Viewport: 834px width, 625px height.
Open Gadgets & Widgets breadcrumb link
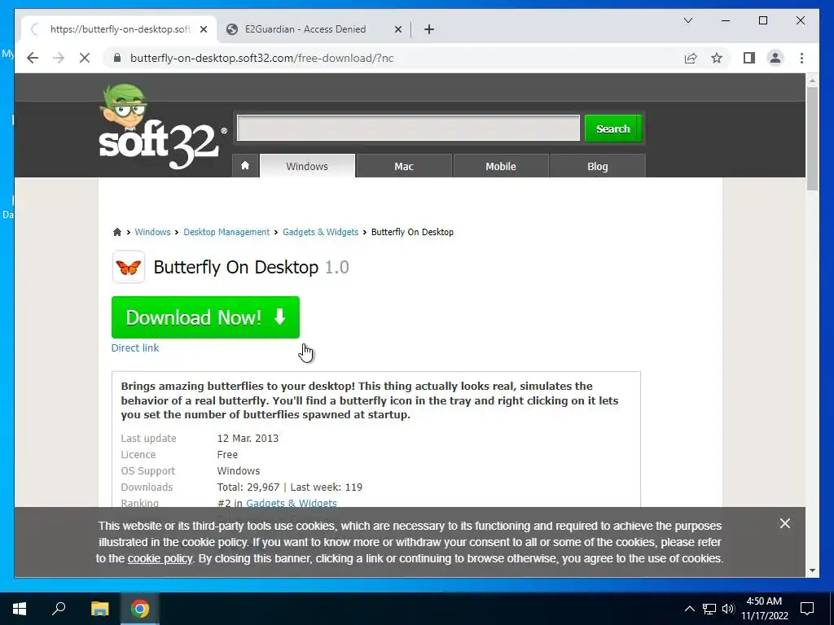tap(320, 232)
